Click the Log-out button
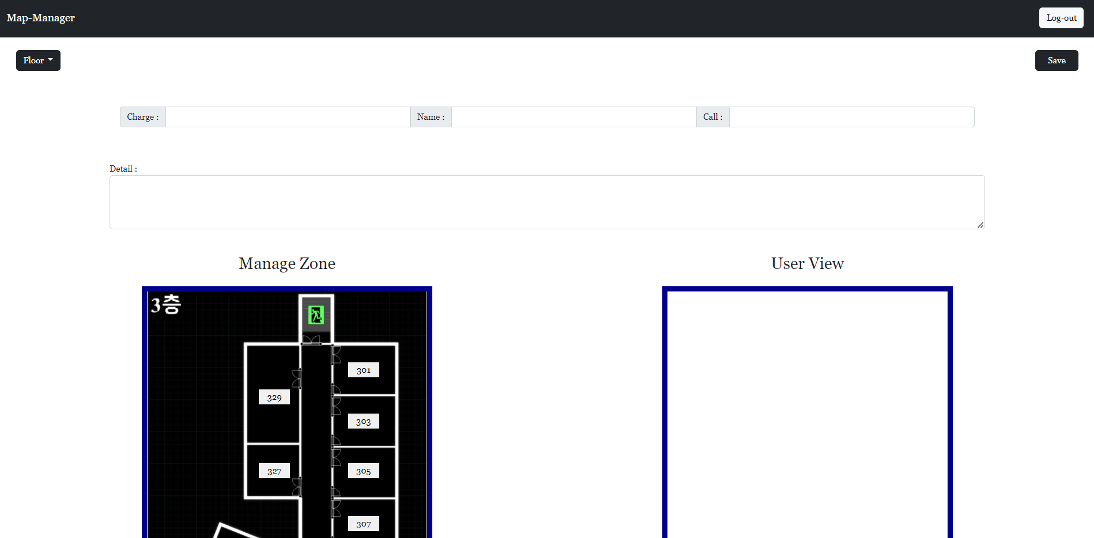Viewport: 1094px width, 538px height. point(1061,18)
